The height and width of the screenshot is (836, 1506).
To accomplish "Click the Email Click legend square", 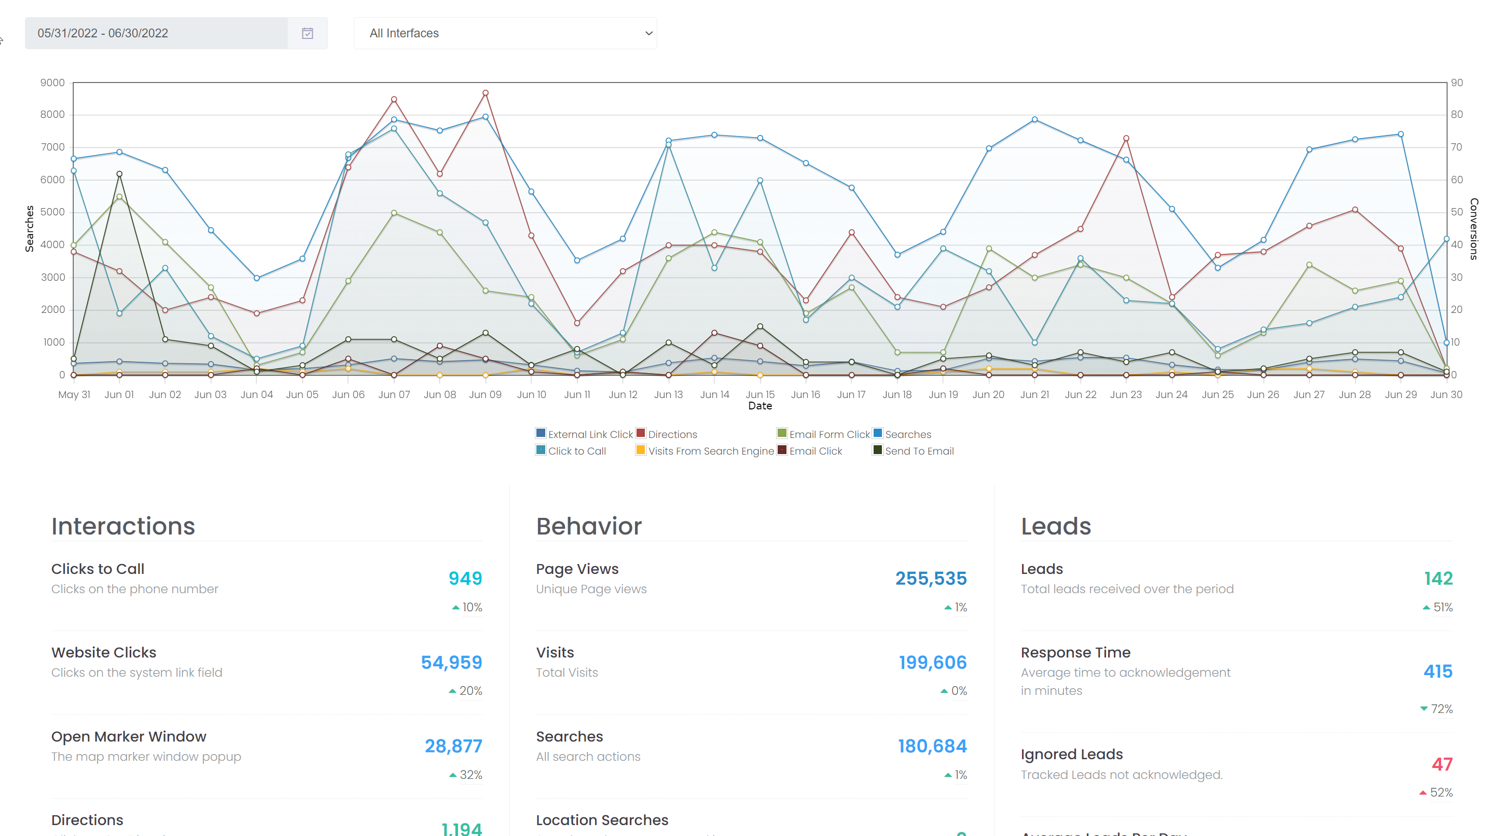I will point(782,450).
